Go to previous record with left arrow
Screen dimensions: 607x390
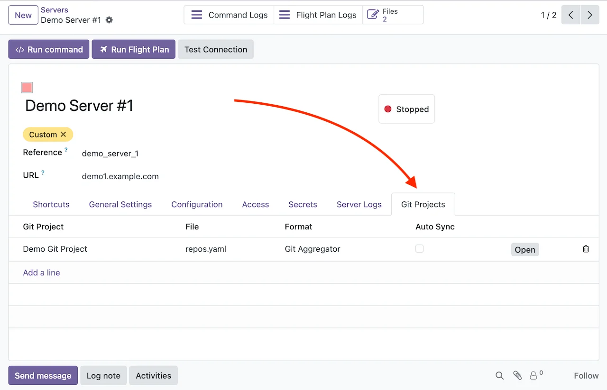click(571, 15)
